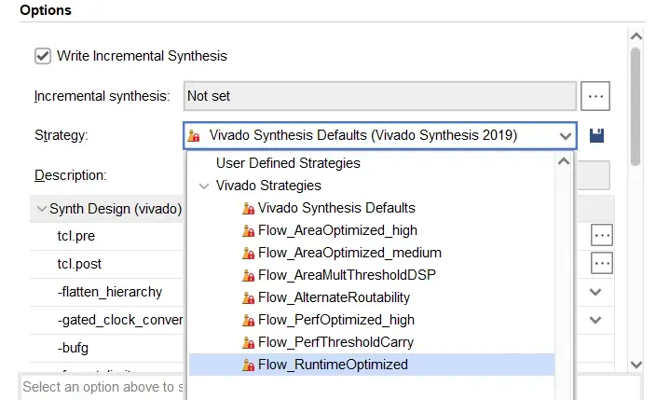The width and height of the screenshot is (656, 400).
Task: Click lock icon beside Flow_AreaOptimized_medium
Action: (248, 253)
